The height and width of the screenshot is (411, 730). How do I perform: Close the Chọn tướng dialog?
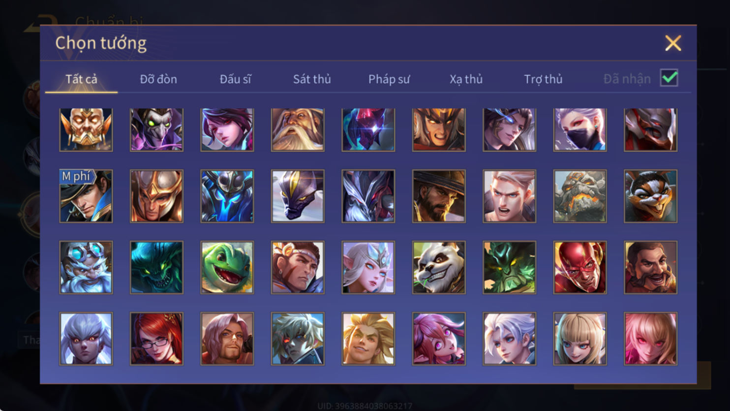tap(673, 43)
